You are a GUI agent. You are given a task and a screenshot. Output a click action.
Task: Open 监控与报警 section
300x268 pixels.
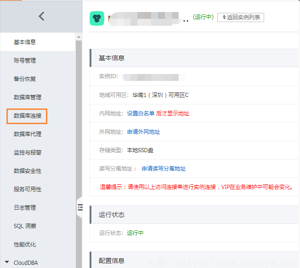point(28,153)
